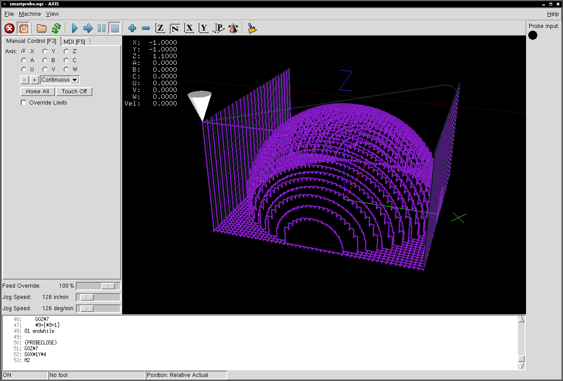Viewport: 563px width, 381px height.
Task: Click Touch Off button
Action: tap(74, 92)
